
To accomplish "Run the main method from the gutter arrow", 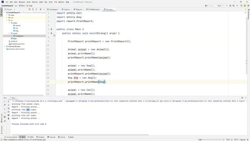I will (52, 33).
